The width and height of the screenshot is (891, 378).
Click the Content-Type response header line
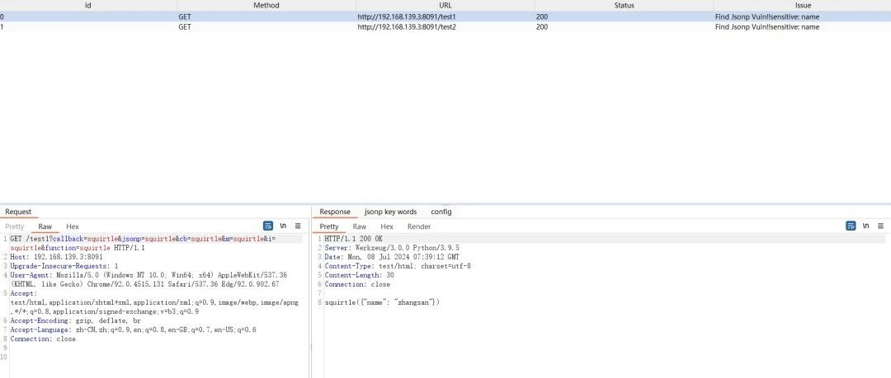pos(398,266)
